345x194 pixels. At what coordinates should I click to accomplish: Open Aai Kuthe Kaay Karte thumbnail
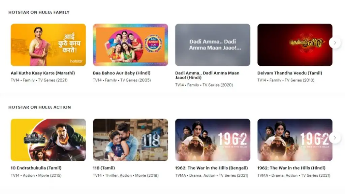(48, 45)
